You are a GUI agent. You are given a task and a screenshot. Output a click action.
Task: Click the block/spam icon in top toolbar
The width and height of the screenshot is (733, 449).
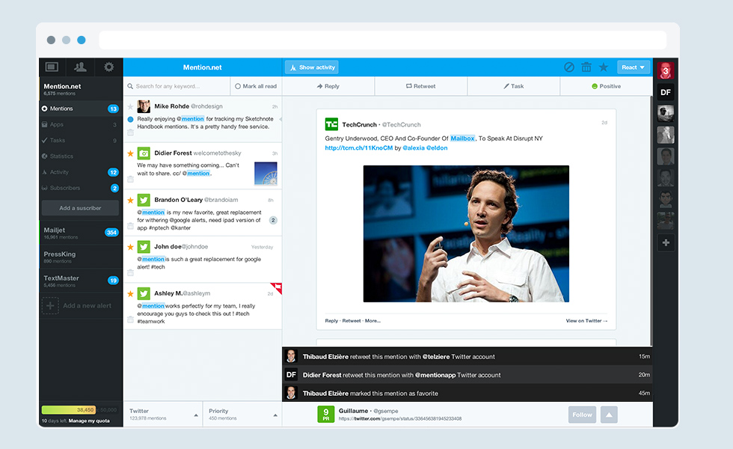click(569, 67)
